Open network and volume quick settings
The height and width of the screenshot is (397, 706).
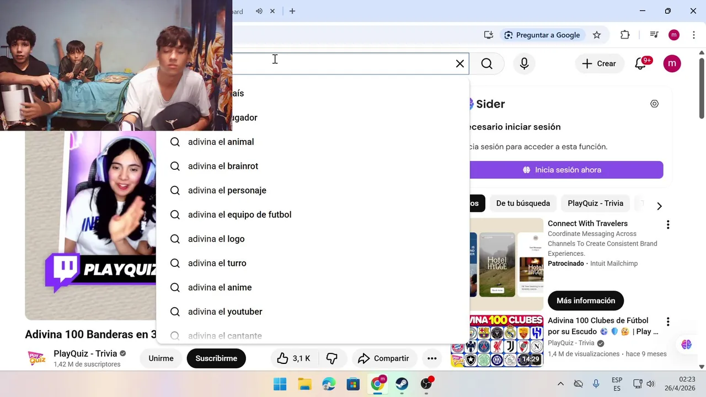644,384
